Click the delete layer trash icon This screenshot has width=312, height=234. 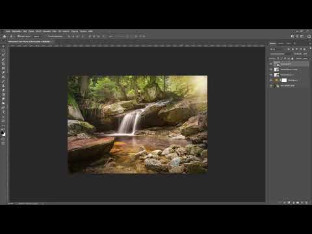pyautogui.click(x=306, y=203)
